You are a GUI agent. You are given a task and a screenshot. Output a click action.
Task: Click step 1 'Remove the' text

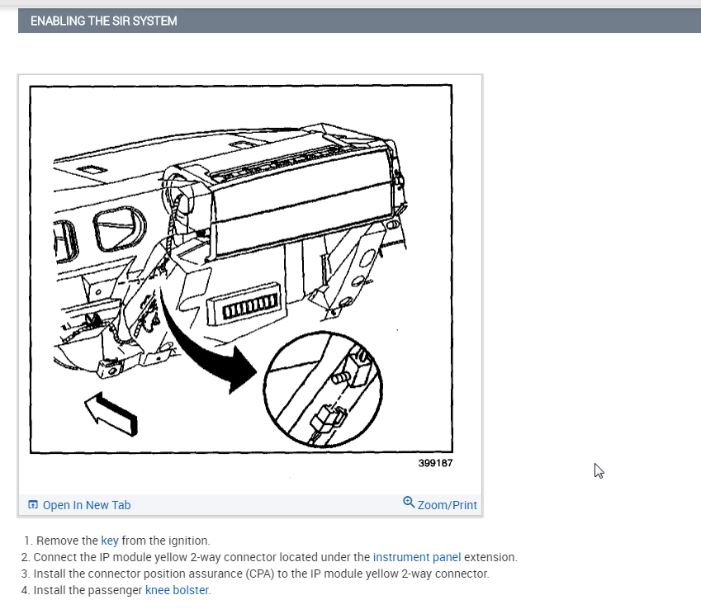click(x=67, y=541)
